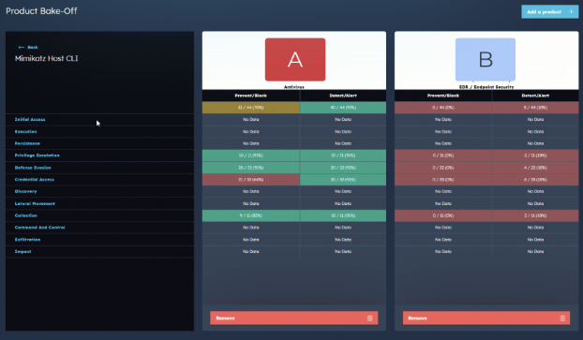Click trash icon on product B Remove bar
The height and width of the screenshot is (340, 583).
tap(562, 318)
